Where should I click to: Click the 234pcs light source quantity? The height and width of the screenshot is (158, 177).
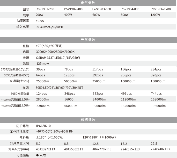(x=156, y=69)
